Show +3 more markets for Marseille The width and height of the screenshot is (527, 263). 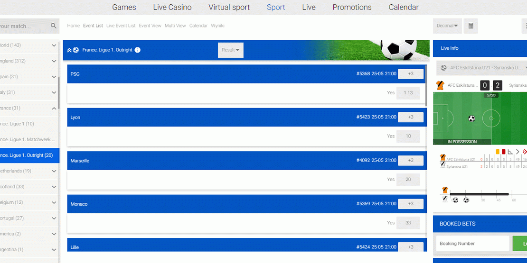click(x=411, y=160)
